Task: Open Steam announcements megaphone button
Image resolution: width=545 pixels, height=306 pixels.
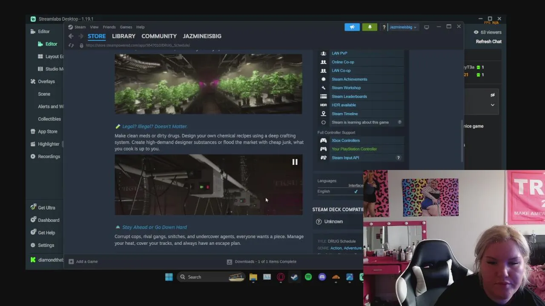Action: click(x=352, y=27)
